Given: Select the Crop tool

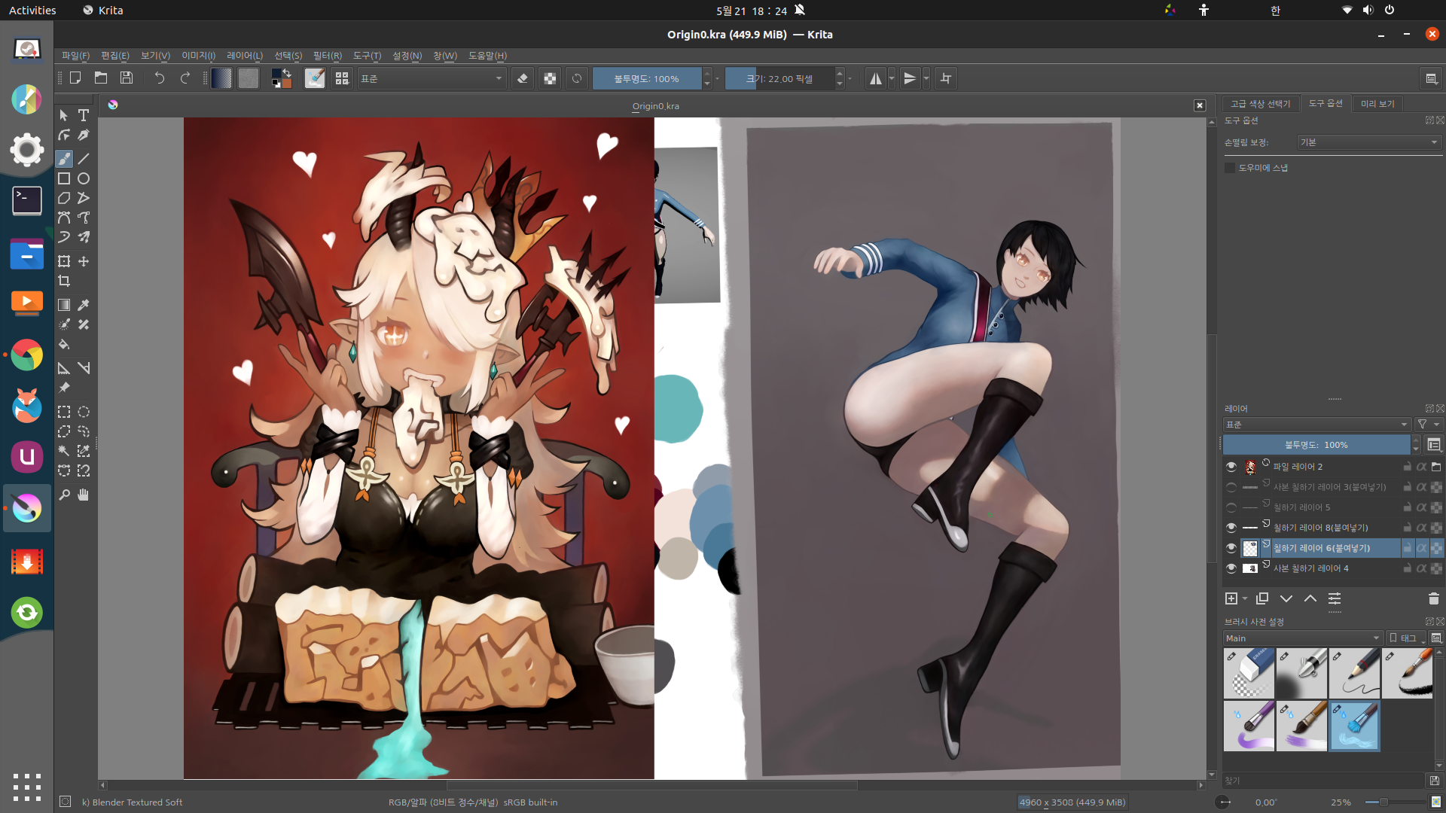Looking at the screenshot, I should [x=64, y=281].
